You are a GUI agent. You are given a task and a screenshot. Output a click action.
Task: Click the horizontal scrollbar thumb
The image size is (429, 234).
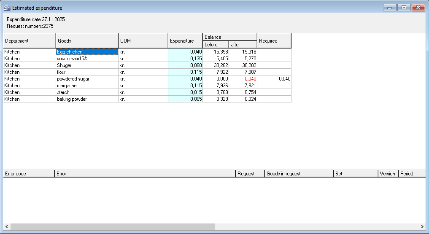112,227
